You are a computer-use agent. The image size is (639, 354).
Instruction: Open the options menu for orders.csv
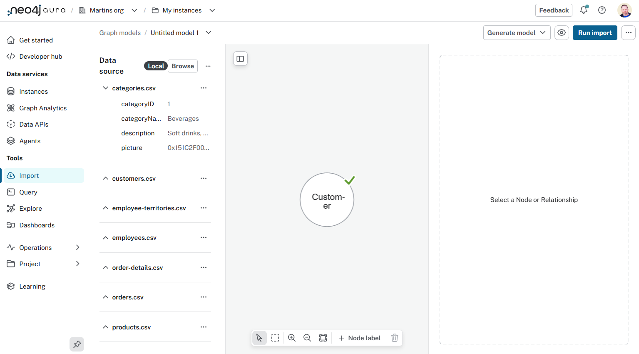click(204, 297)
